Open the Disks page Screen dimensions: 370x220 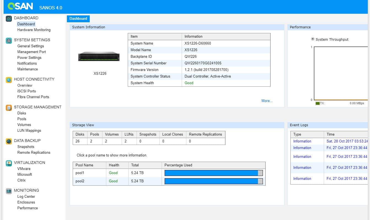coord(22,113)
